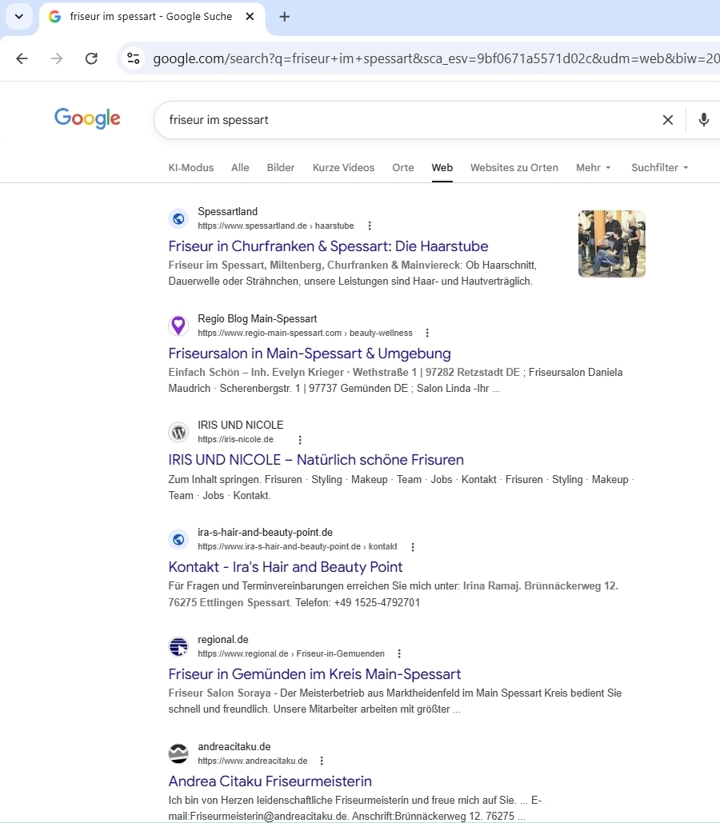This screenshot has width=720, height=823.
Task: Expand the Suchfilter dropdown
Action: coord(659,168)
